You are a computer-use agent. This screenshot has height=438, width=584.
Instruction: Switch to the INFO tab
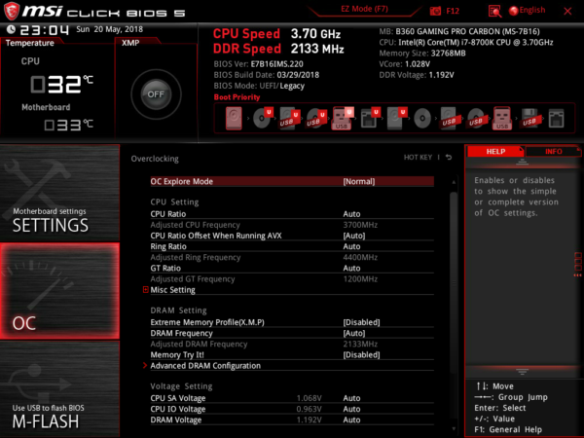click(x=554, y=151)
